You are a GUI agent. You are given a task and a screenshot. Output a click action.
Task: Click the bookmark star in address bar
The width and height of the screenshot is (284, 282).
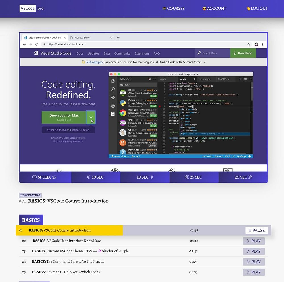point(248,44)
